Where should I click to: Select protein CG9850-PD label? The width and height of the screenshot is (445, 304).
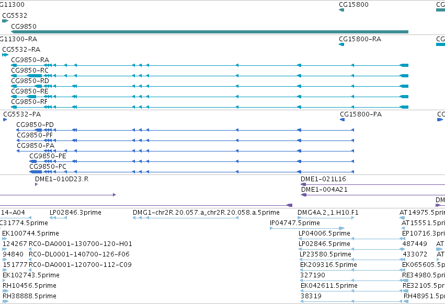pos(35,125)
